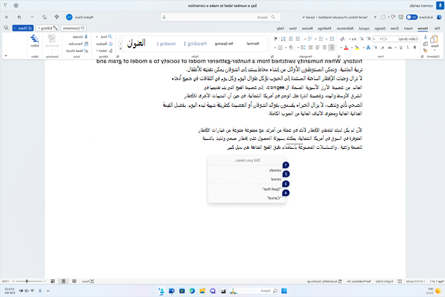Click the Copy icon in Clipboard group

click(425, 44)
